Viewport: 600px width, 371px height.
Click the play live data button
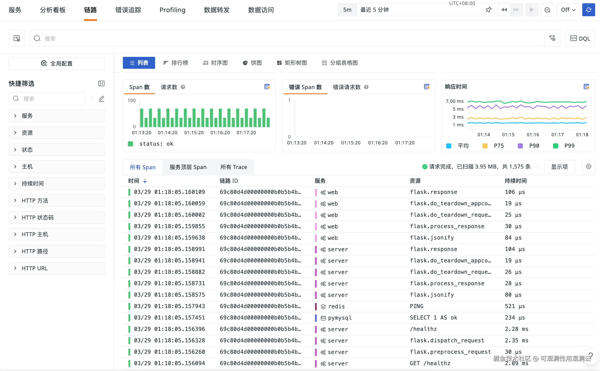pos(532,10)
